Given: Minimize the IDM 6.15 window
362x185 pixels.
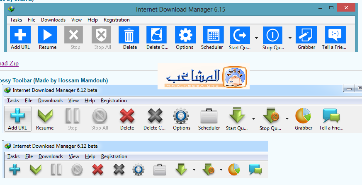Looking at the screenshot, I should click(320, 8).
